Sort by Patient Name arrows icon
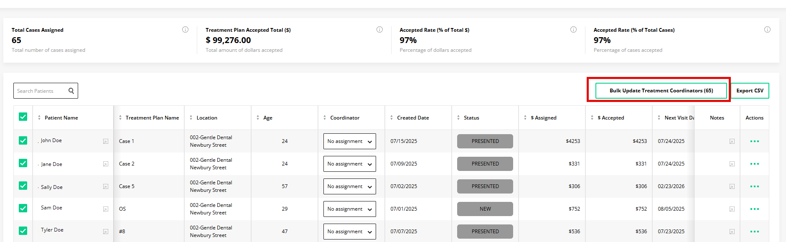786x242 pixels. coord(39,118)
